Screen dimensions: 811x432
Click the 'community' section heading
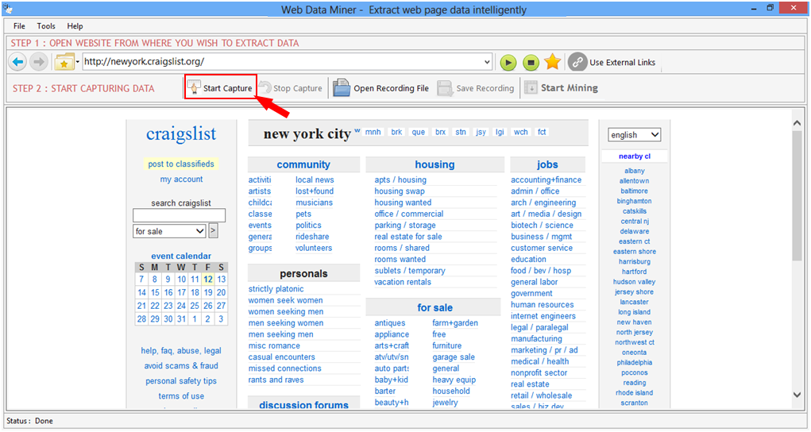coord(303,164)
